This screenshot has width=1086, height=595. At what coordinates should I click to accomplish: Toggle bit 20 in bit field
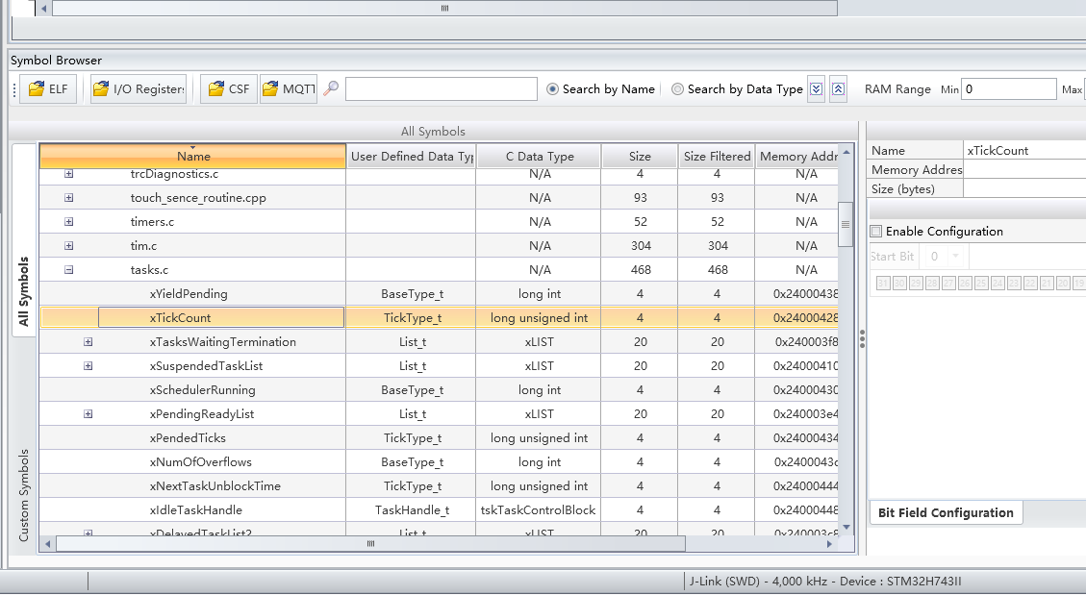[1063, 283]
